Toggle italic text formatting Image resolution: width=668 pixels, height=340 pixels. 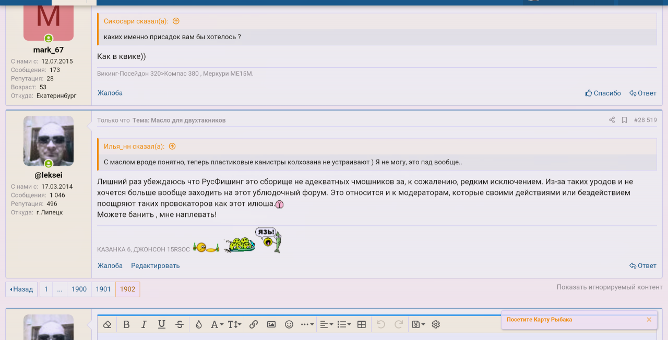(x=144, y=324)
